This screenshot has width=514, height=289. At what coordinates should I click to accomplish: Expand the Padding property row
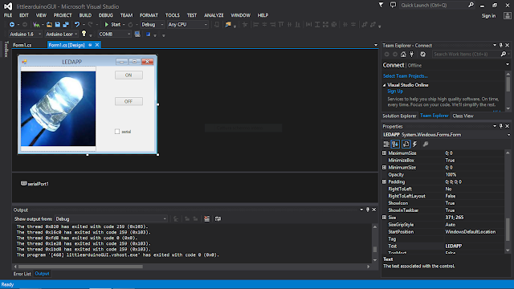click(384, 182)
